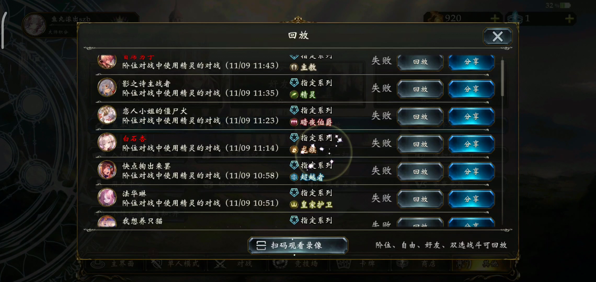Share the 11:43 主教 match

coord(471,62)
